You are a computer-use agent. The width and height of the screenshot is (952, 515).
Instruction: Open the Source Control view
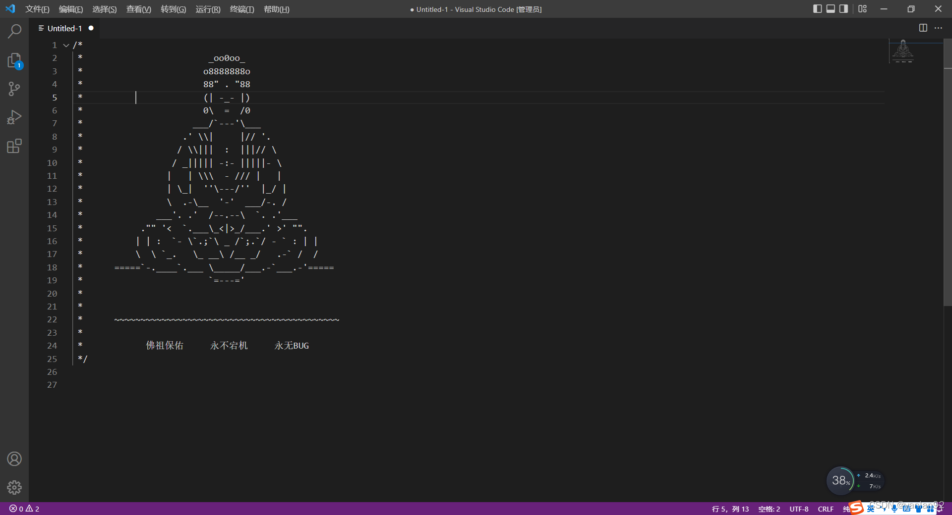(x=14, y=89)
